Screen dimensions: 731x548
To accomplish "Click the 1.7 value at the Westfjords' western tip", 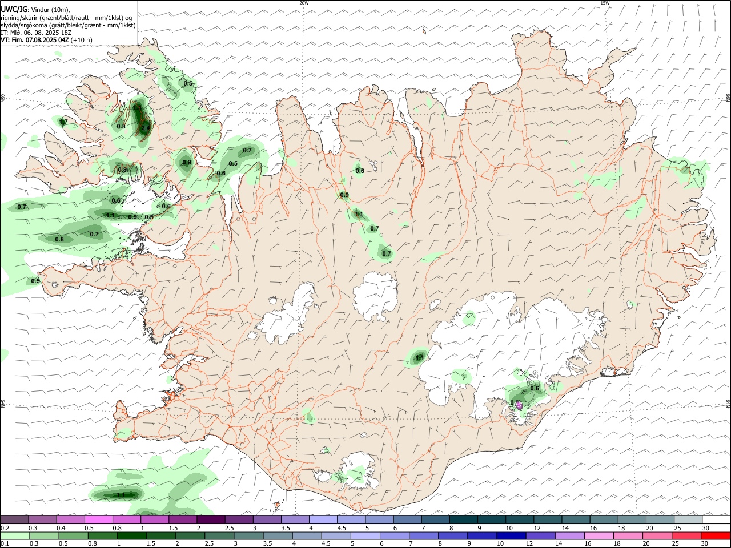I will click(x=63, y=122).
